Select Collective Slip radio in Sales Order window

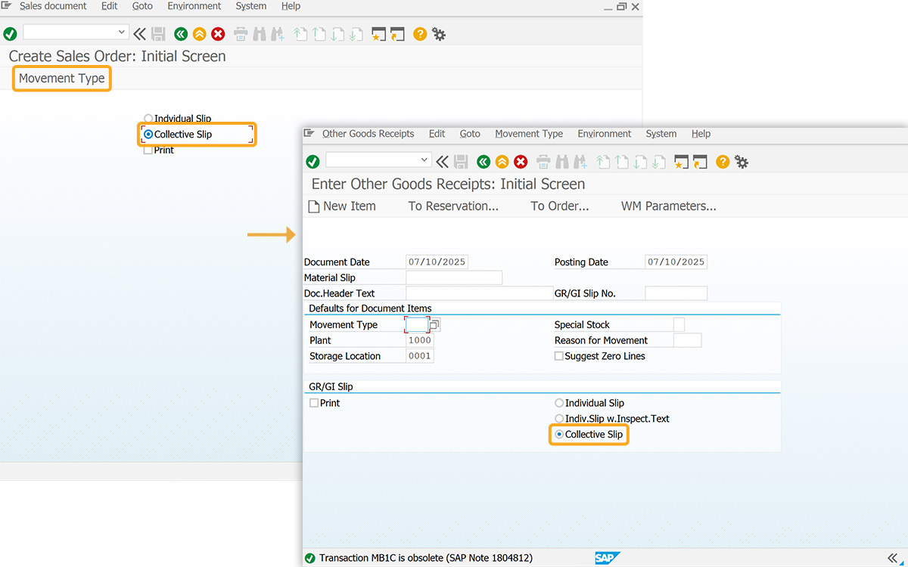click(x=148, y=135)
